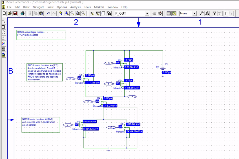Click the Undo arrow icon
Image resolution: width=239 pixels, height=159 pixels.
click(48, 13)
